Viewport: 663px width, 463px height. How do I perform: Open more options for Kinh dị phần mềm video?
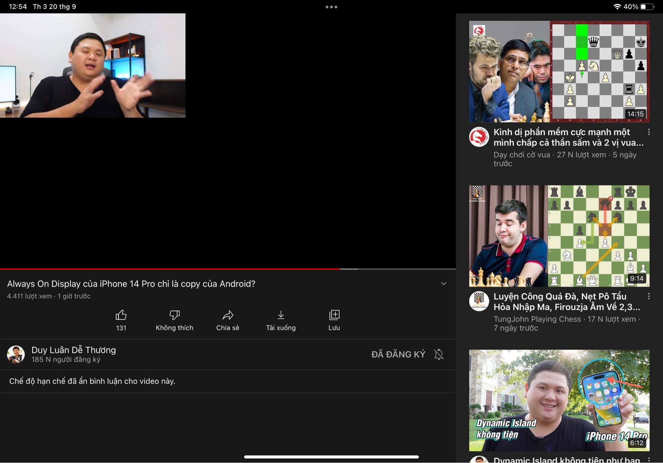649,132
